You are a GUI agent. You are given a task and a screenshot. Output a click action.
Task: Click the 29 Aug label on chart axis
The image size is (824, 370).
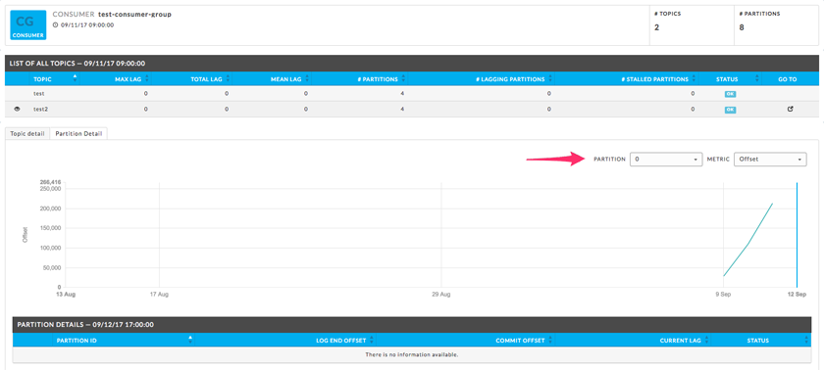pos(441,295)
